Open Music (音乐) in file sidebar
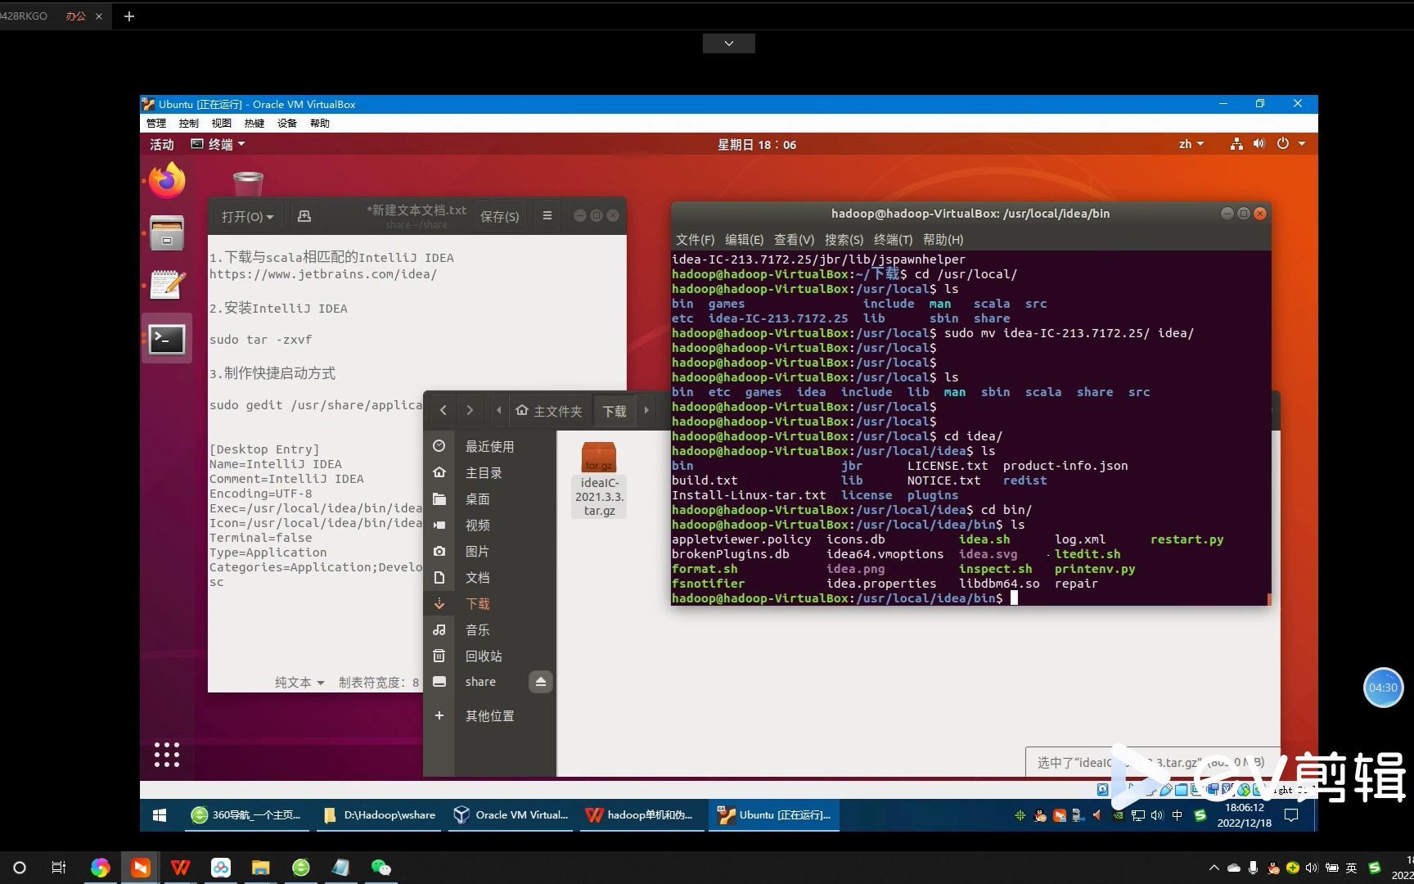Viewport: 1414px width, 884px height. coord(489,629)
